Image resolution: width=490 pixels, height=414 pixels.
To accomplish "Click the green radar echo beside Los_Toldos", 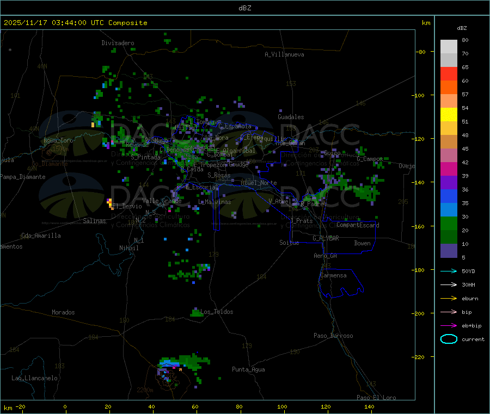I will click(x=196, y=312).
